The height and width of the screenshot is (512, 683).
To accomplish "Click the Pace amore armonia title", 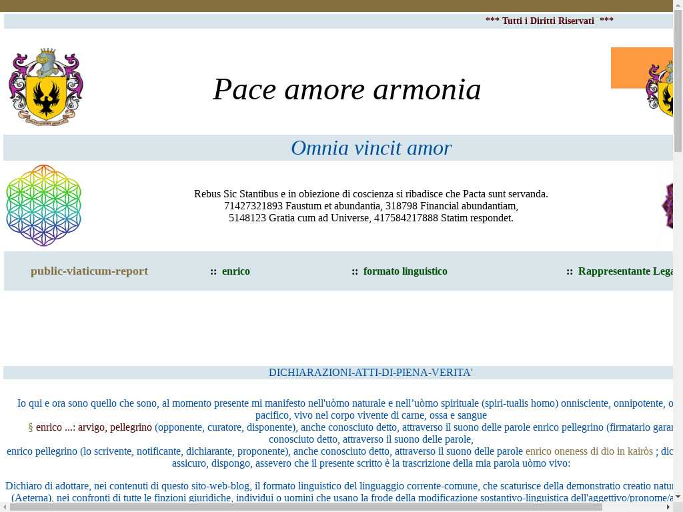I will pos(347,89).
